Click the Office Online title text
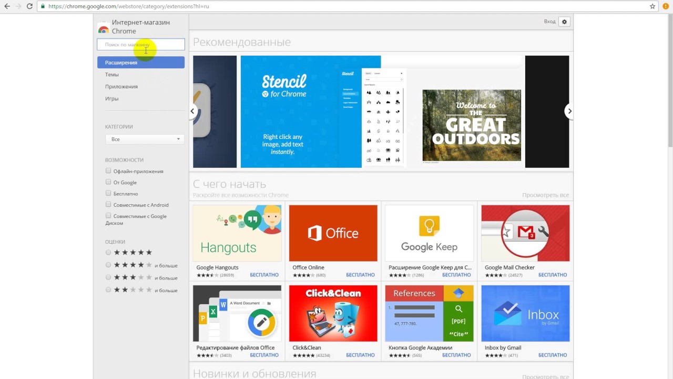The width and height of the screenshot is (673, 379). pyautogui.click(x=309, y=267)
